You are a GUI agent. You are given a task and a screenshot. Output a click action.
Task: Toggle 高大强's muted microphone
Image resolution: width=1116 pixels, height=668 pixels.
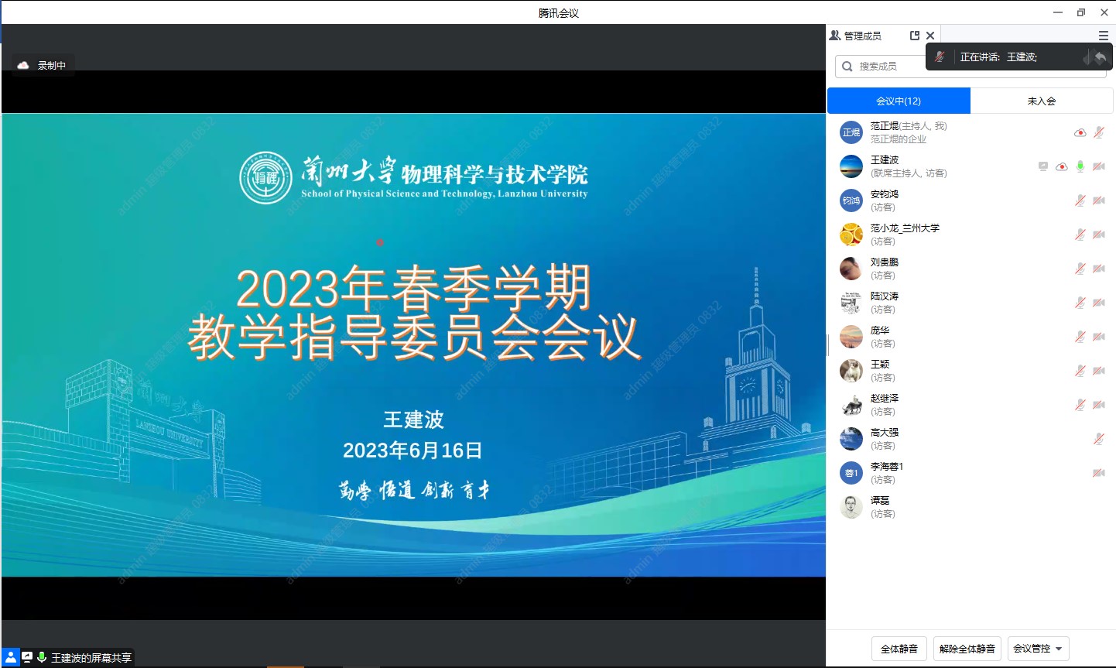click(x=1098, y=439)
